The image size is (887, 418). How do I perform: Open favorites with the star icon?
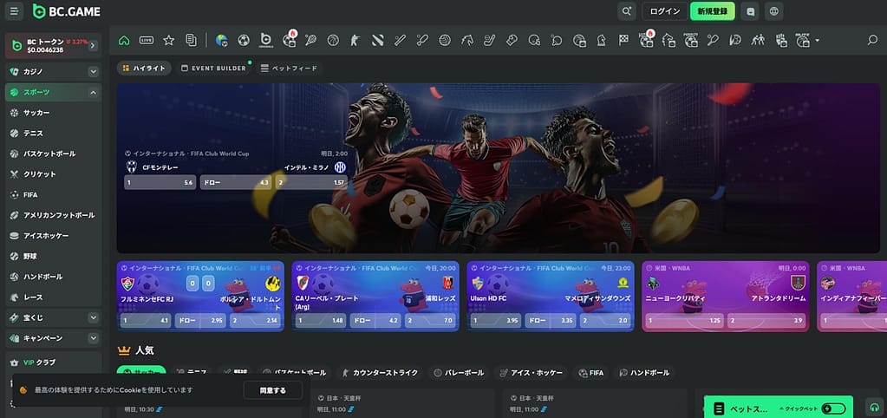pos(168,40)
